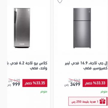Click the LG logo on the refrigerator door
Image resolution: width=108 pixels, height=108 pixels.
pos(89,9)
